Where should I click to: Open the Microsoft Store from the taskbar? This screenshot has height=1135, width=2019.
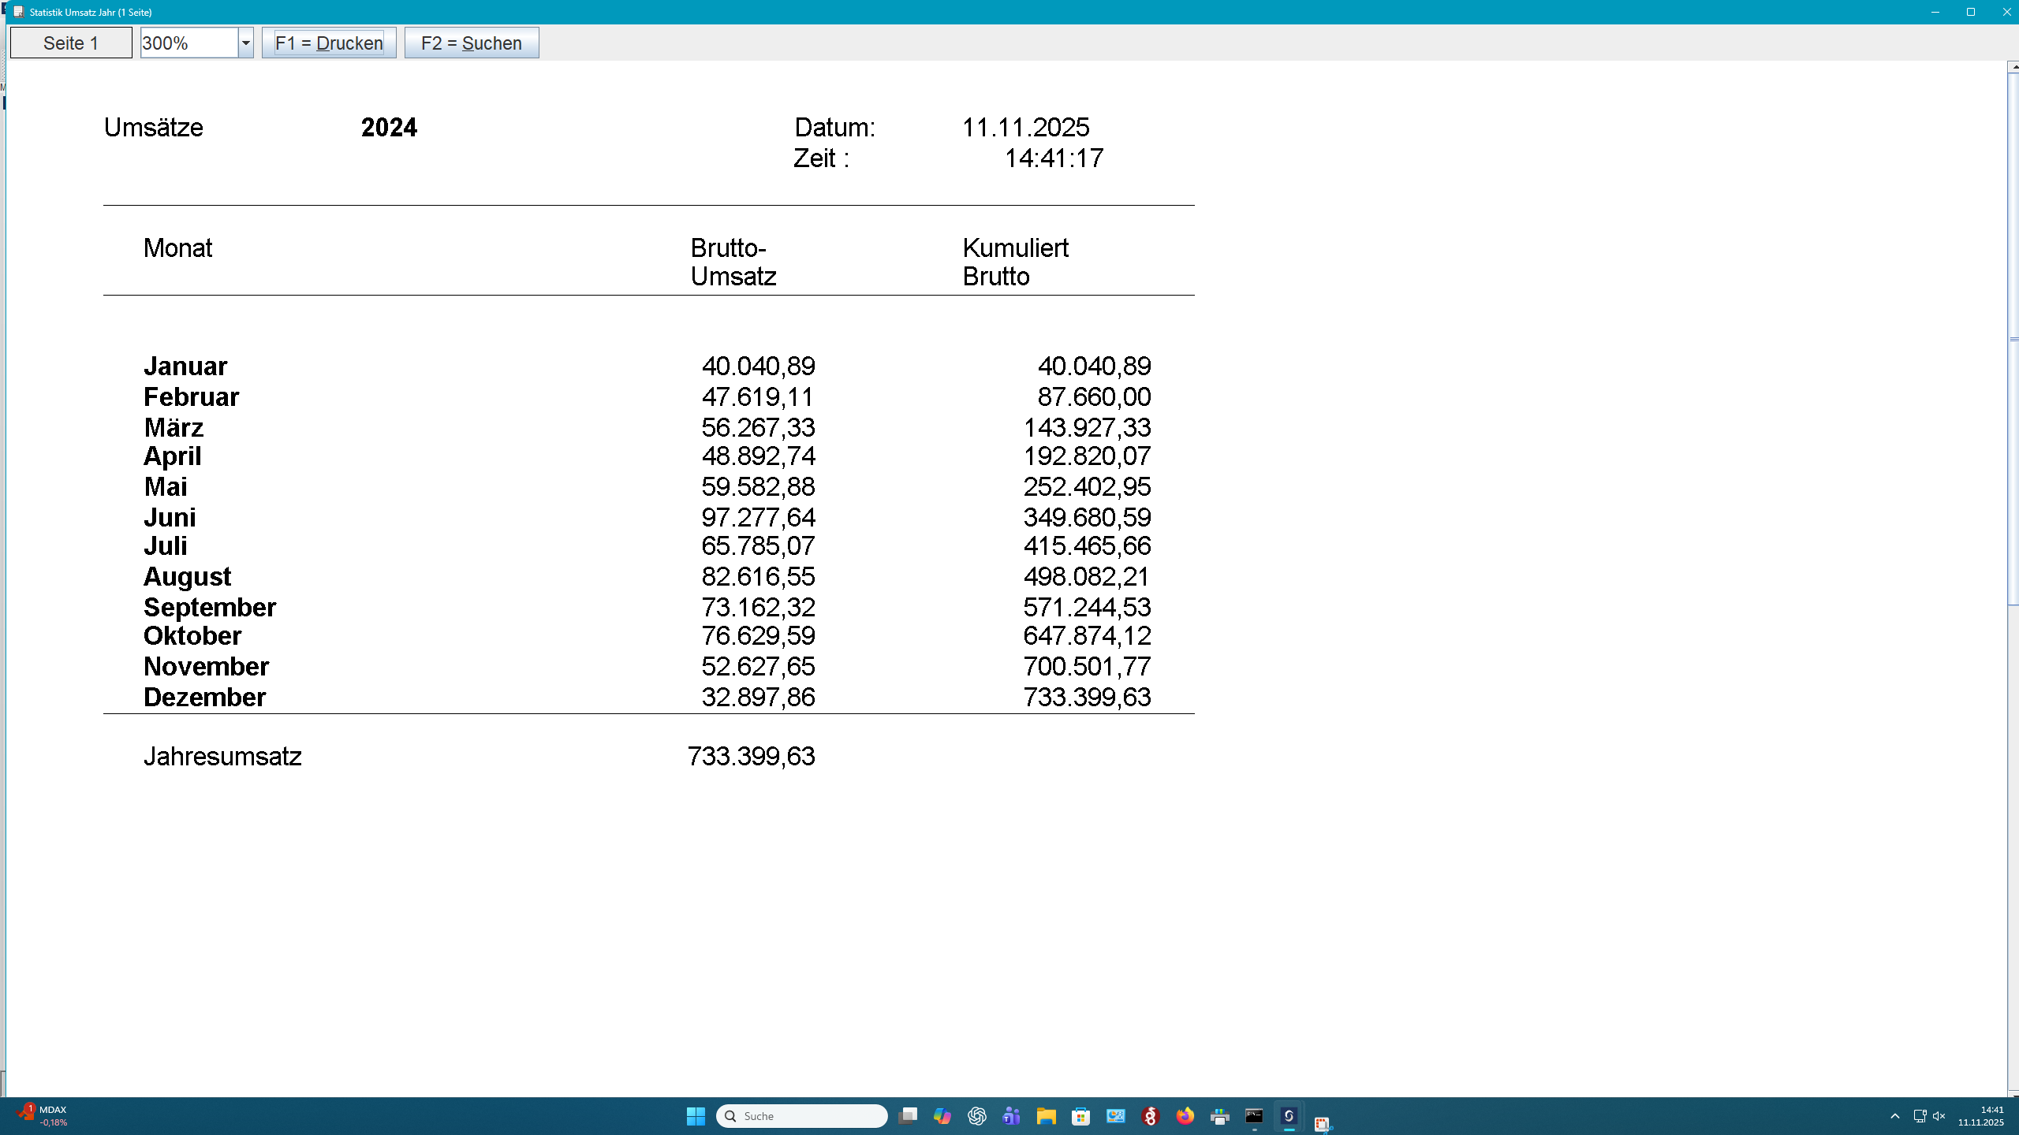pos(1081,1117)
